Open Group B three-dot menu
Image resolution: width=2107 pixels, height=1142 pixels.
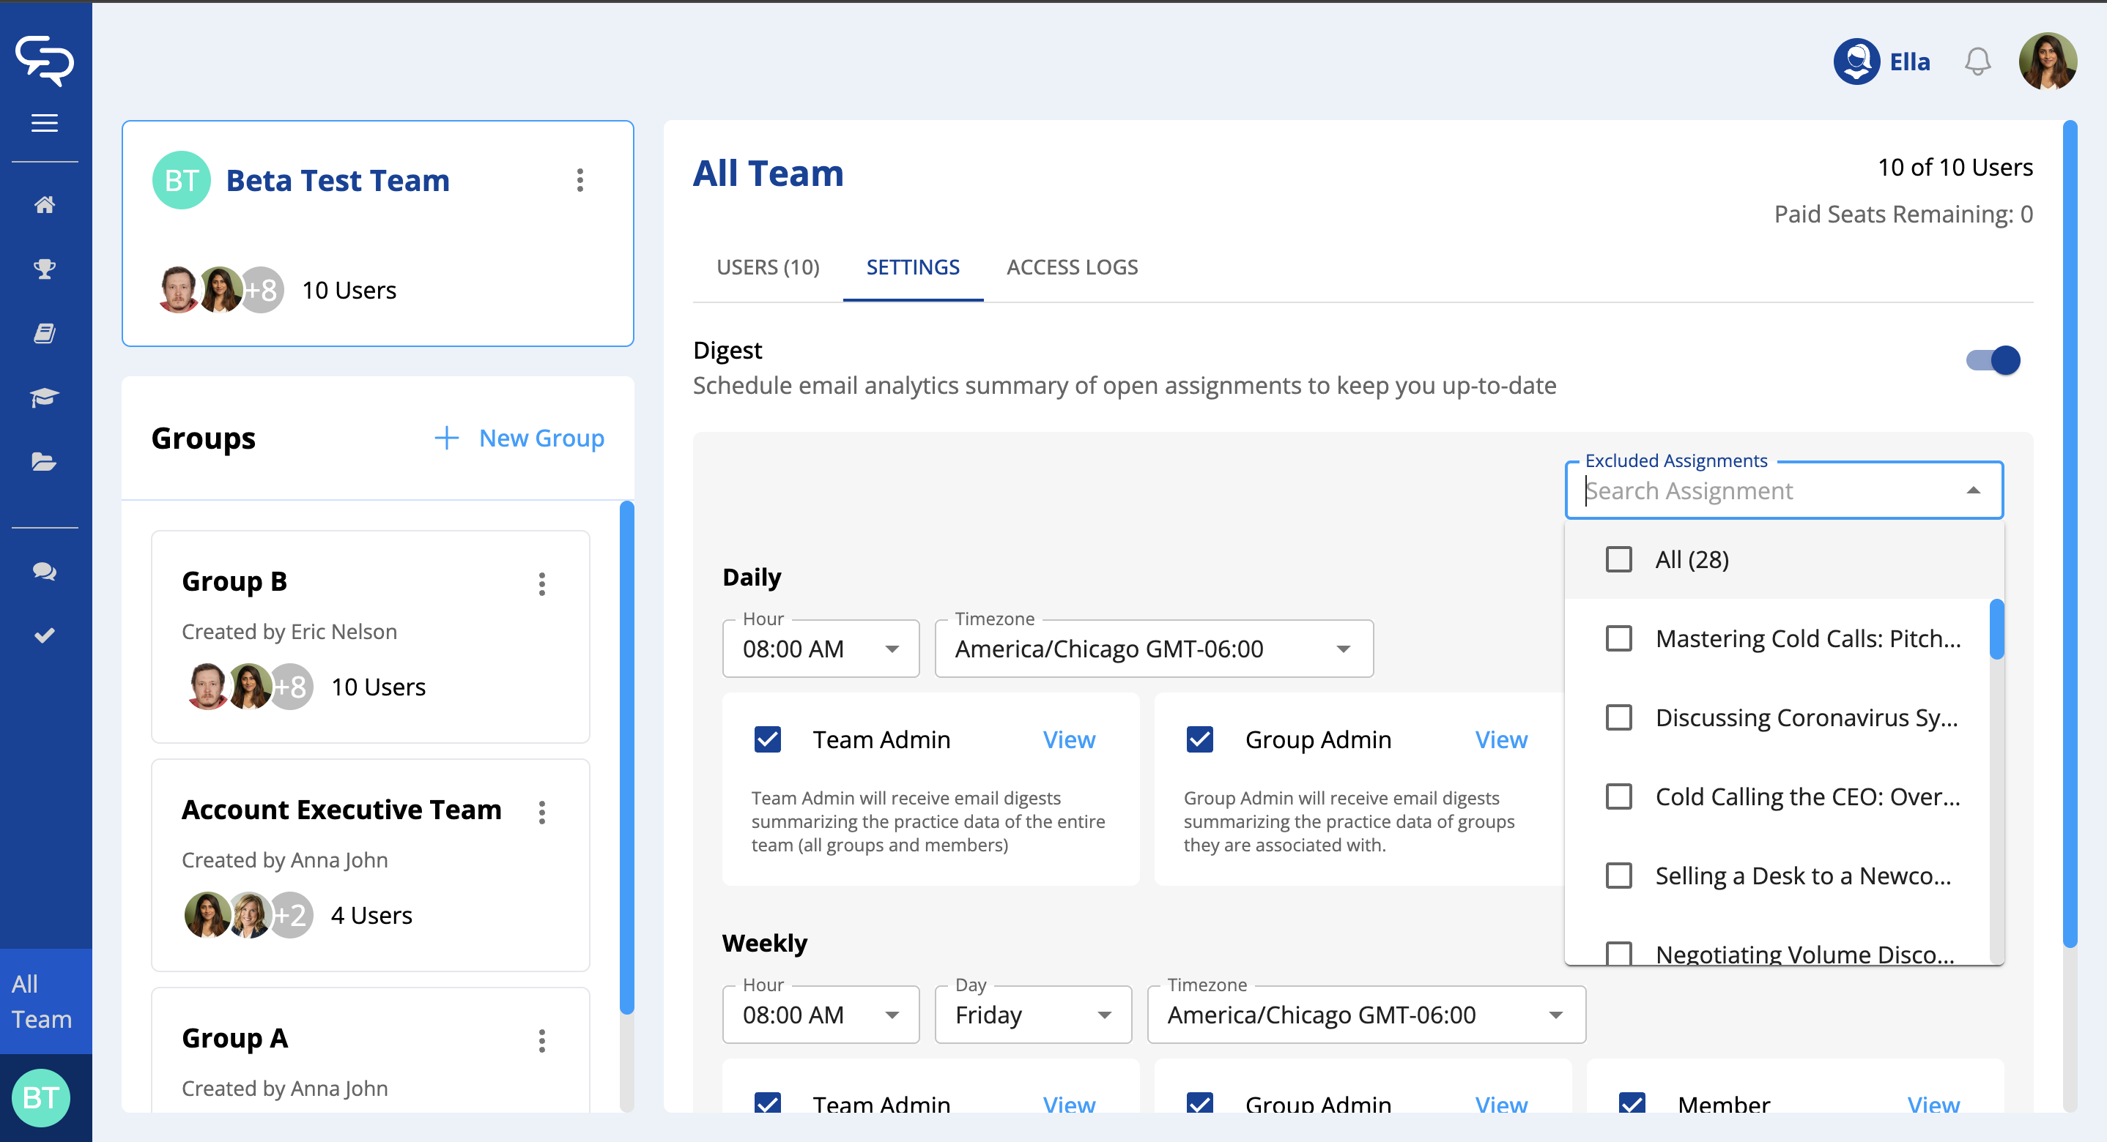click(x=541, y=583)
